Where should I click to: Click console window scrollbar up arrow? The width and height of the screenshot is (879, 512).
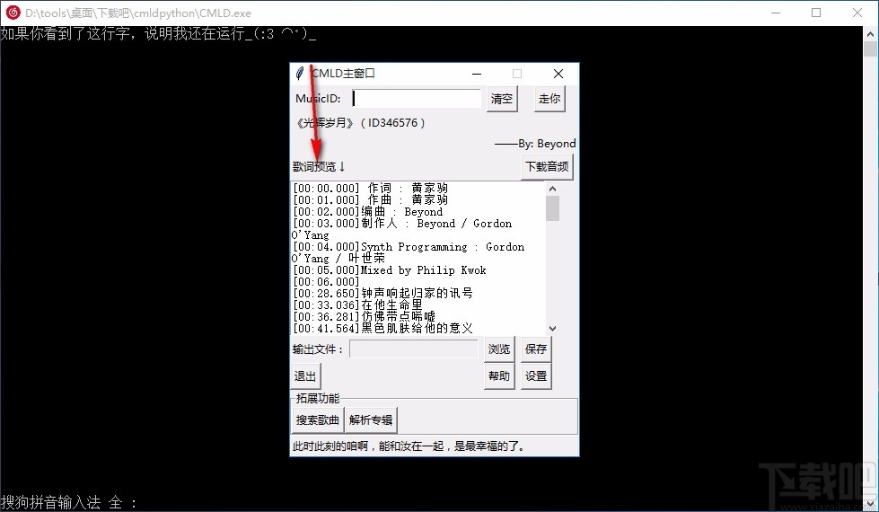point(871,33)
